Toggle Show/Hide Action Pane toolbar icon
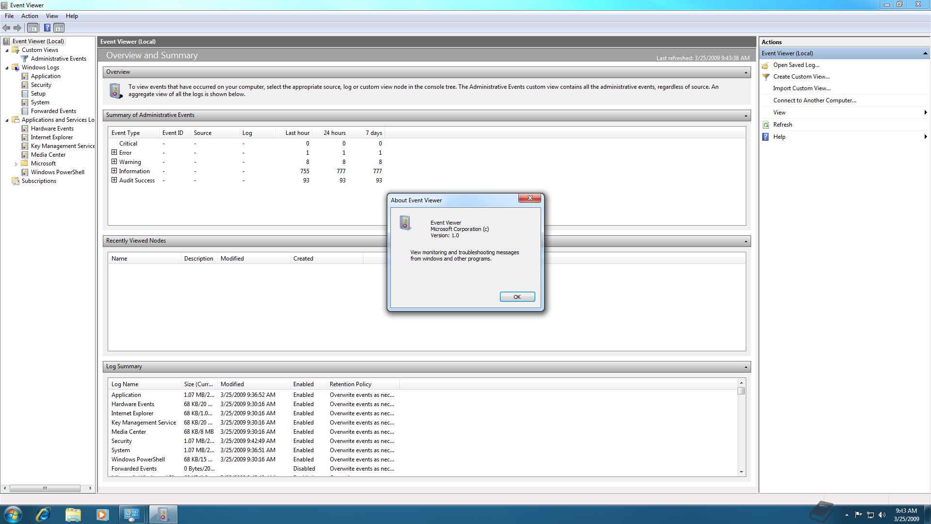This screenshot has width=931, height=524. (x=59, y=28)
